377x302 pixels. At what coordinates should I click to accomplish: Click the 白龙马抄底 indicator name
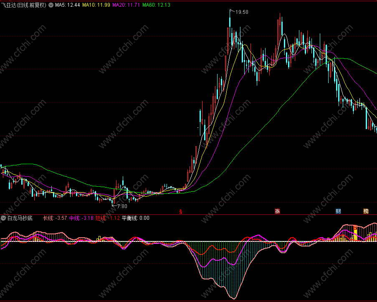20,218
